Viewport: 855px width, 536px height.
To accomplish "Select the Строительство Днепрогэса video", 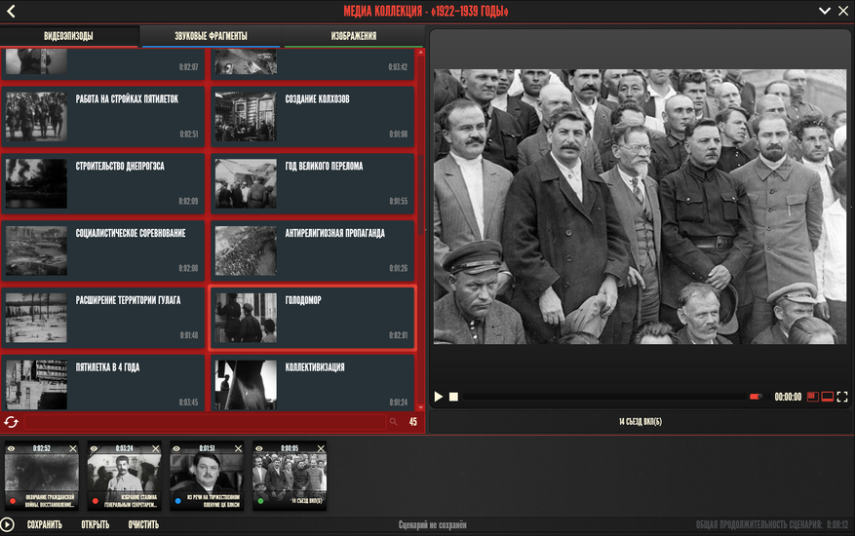I will (102, 184).
